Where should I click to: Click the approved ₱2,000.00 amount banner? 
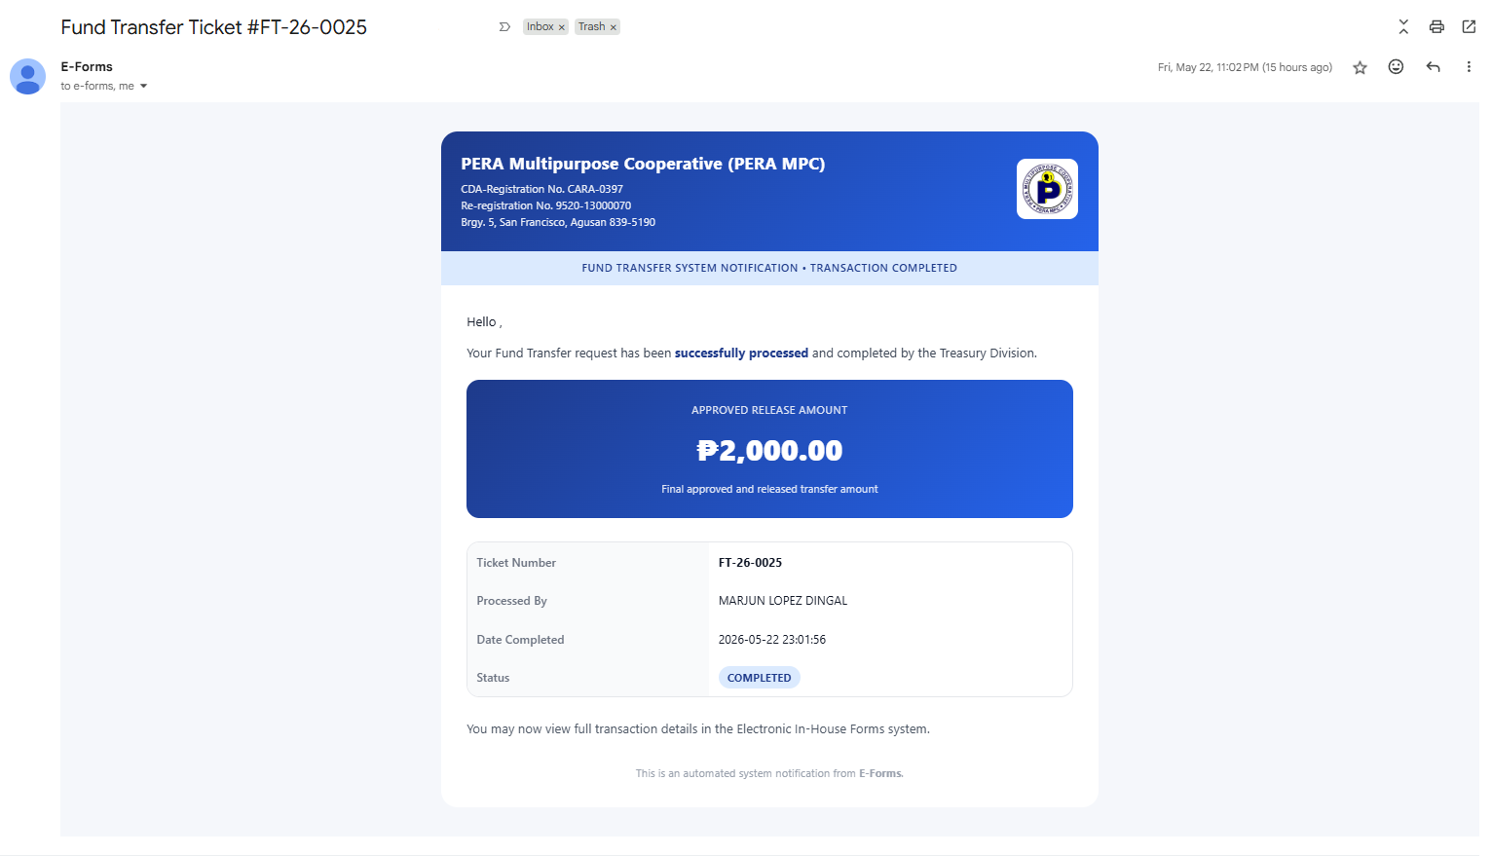coord(769,449)
